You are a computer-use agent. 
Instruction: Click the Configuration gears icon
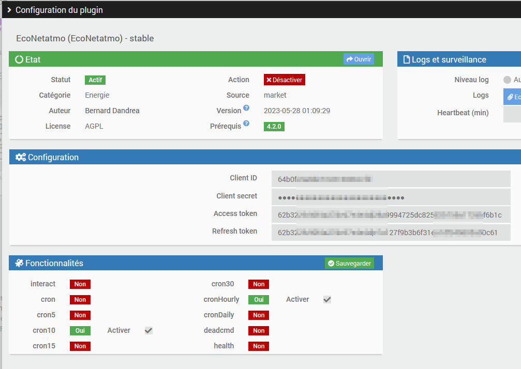tap(21, 157)
